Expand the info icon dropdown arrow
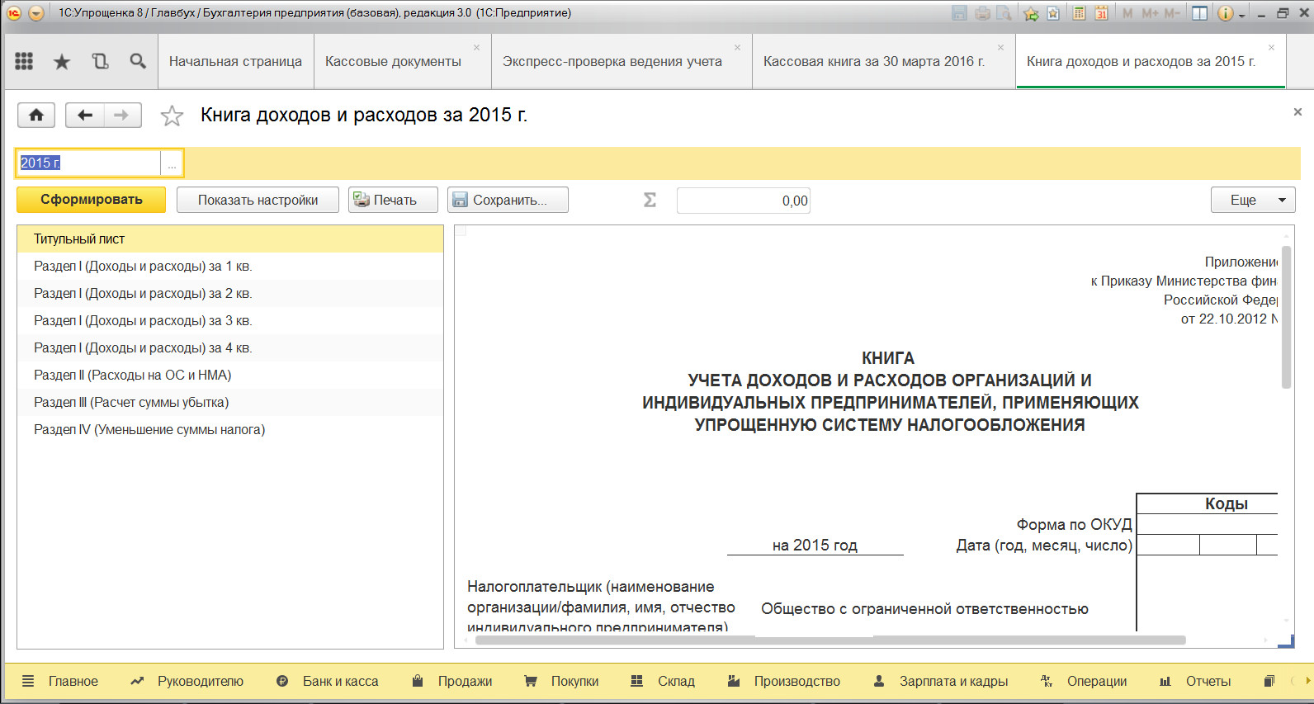This screenshot has height=704, width=1314. (1241, 15)
